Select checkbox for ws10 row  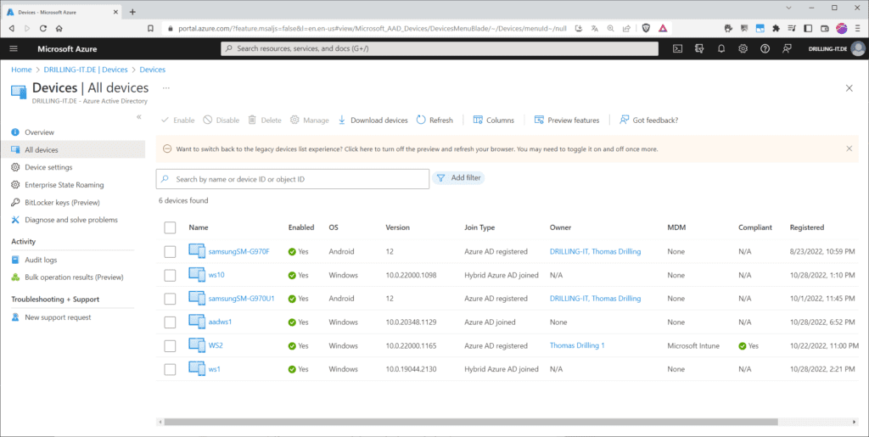(170, 275)
